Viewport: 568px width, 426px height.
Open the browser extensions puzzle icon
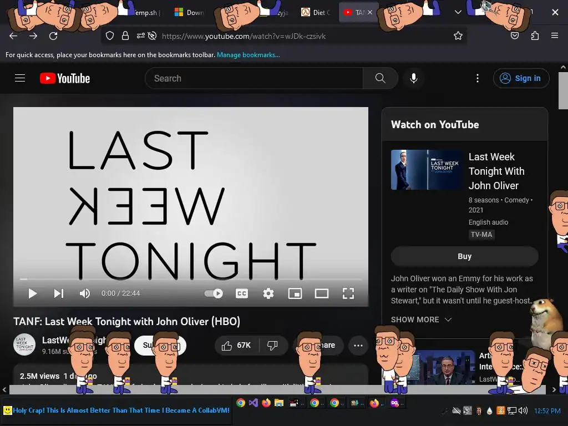tap(535, 35)
